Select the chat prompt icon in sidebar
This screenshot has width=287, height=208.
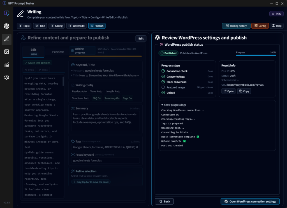pos(6,13)
